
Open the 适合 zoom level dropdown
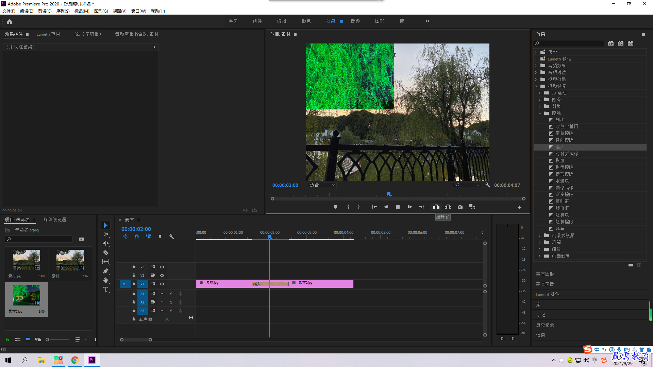[322, 185]
